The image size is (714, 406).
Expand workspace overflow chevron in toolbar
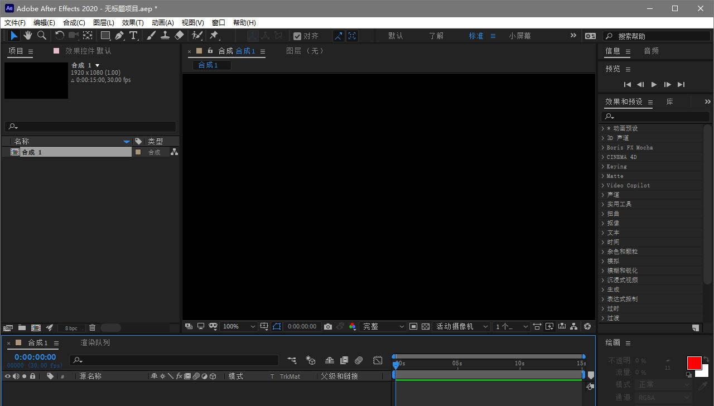pos(573,35)
